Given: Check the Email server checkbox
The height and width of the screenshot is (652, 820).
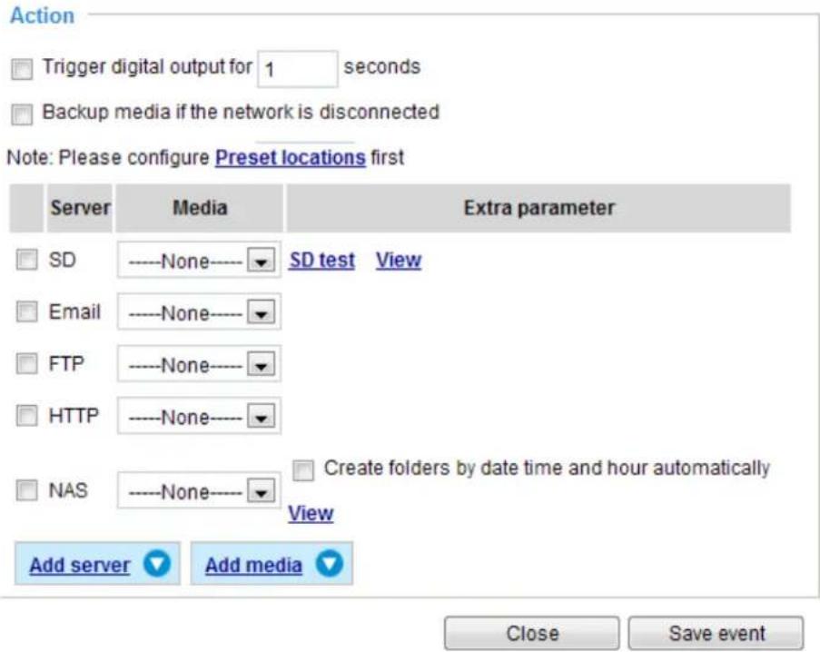Looking at the screenshot, I should pos(26,311).
